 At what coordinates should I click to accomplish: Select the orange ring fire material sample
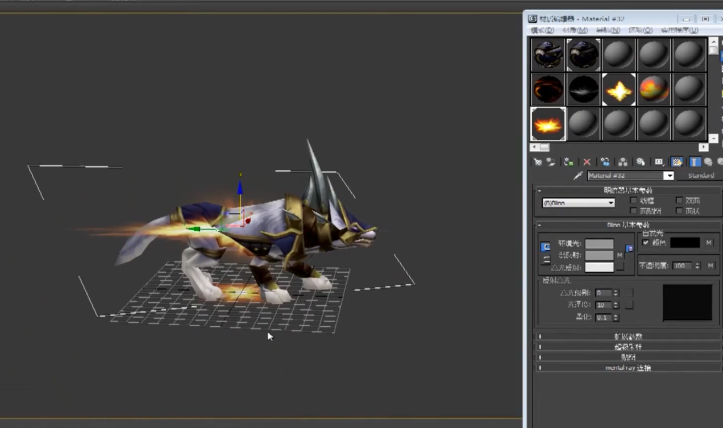tap(548, 89)
